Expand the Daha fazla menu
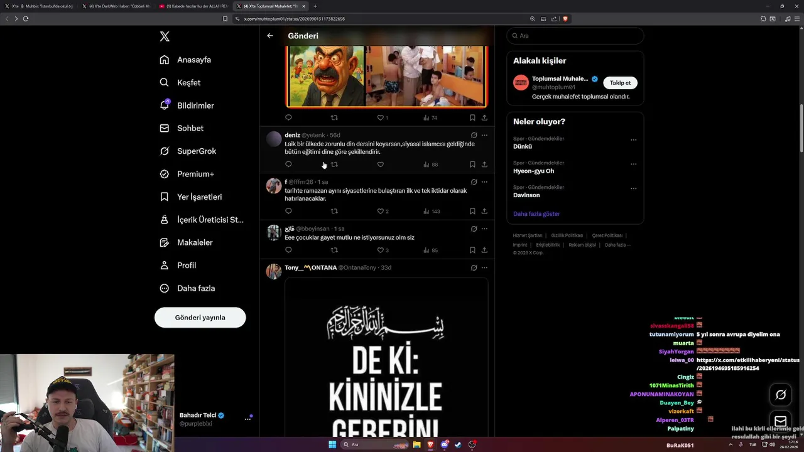The height and width of the screenshot is (452, 804). click(x=188, y=288)
